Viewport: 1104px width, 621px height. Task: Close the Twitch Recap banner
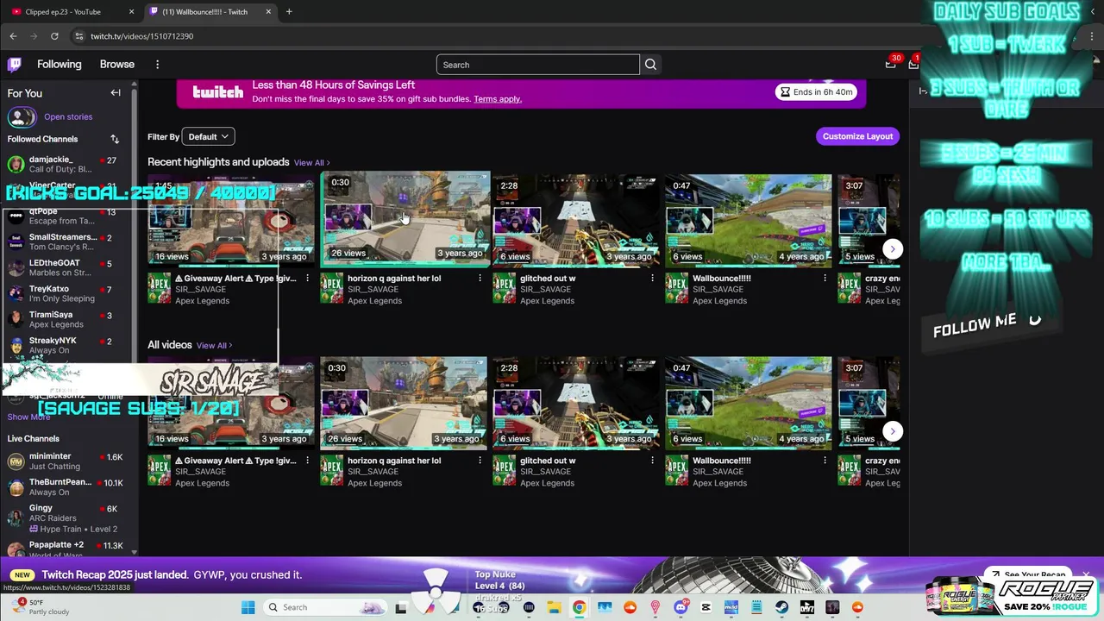pos(1086,574)
